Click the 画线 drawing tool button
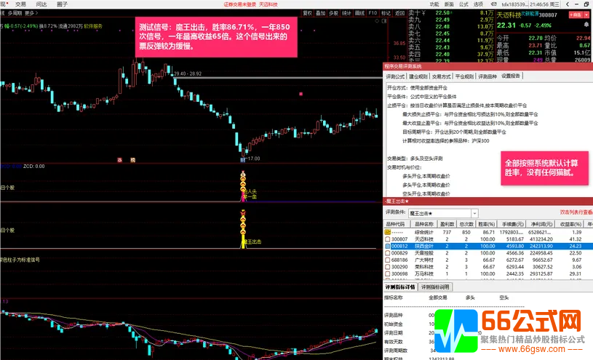This screenshot has height=360, width=593. pyautogui.click(x=359, y=13)
